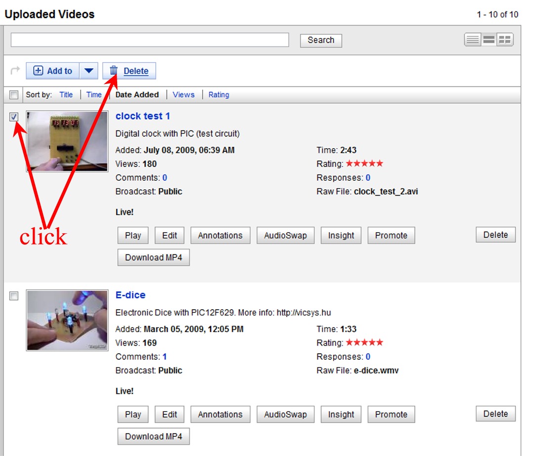Switch to grid view icon
The height and width of the screenshot is (456, 534).
505,40
